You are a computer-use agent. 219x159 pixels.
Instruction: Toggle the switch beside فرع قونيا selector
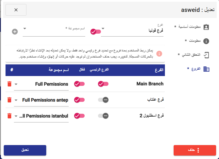[96, 32]
